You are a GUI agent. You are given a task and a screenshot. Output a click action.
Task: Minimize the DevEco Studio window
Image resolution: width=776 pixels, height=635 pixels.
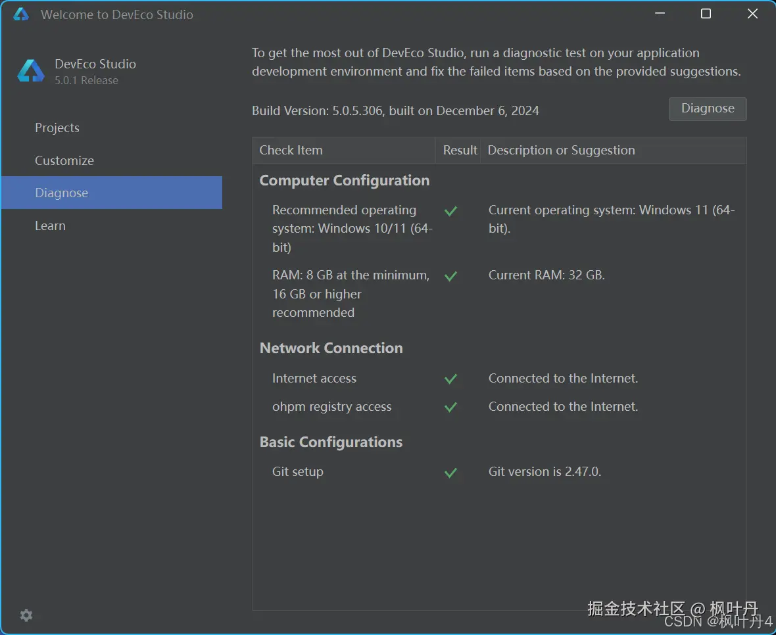660,14
